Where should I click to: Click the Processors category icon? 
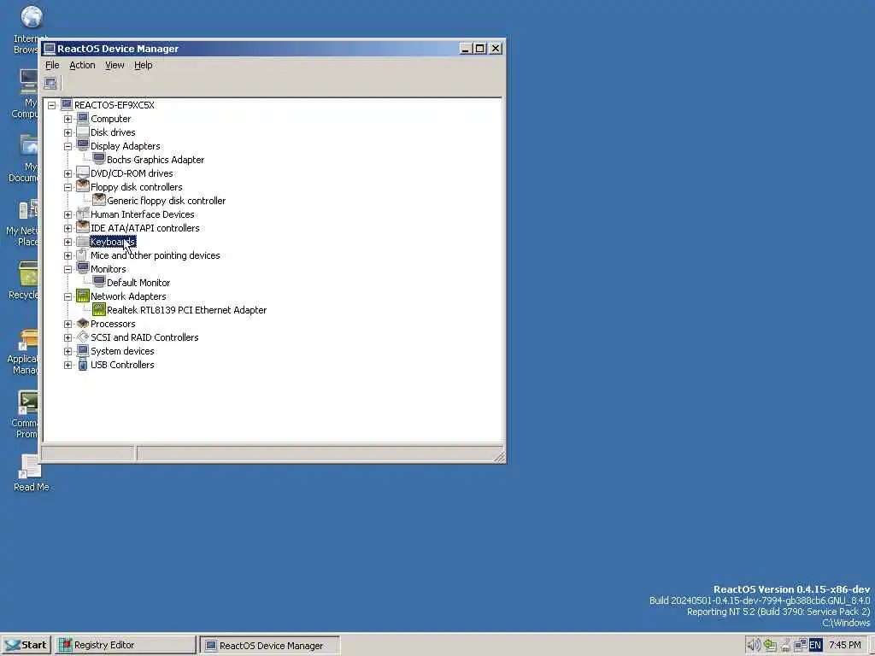(83, 324)
